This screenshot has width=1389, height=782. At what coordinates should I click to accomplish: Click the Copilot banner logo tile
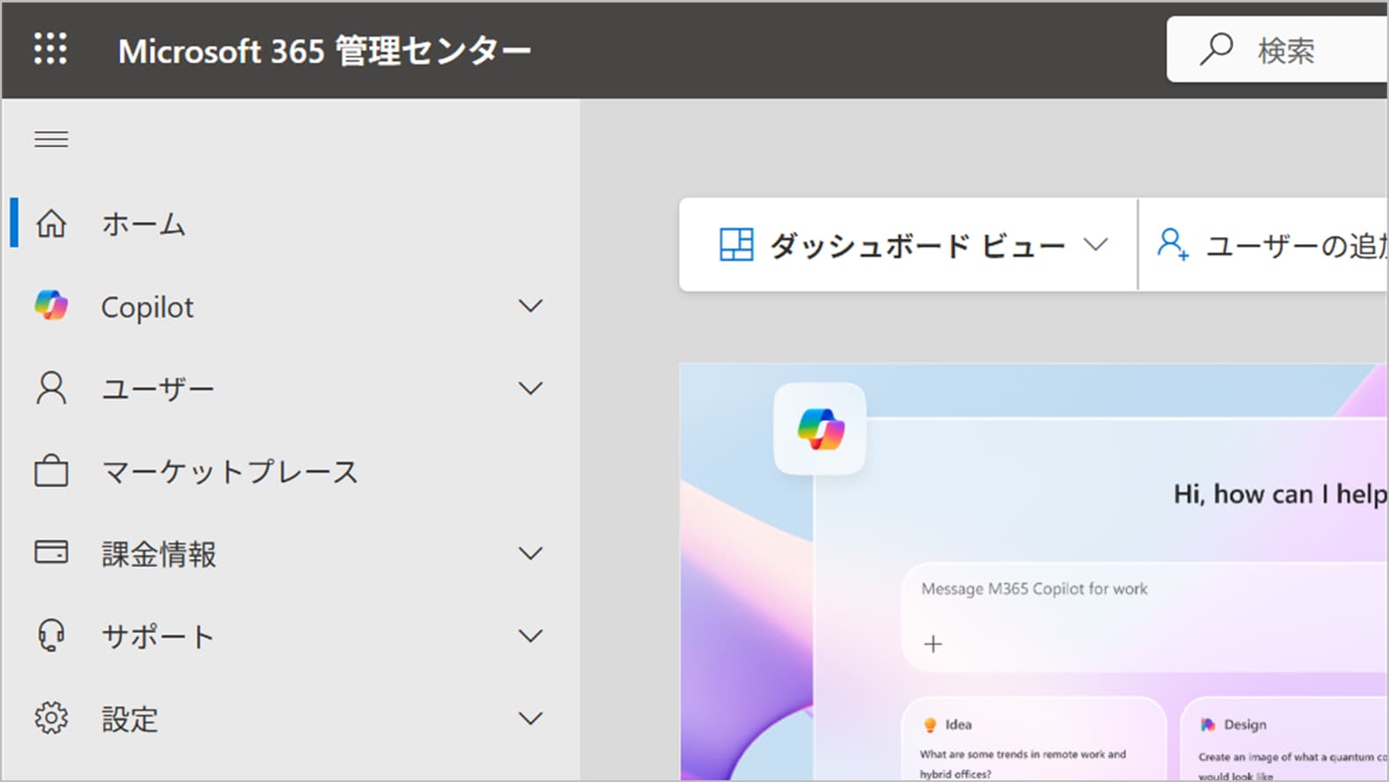coord(820,429)
